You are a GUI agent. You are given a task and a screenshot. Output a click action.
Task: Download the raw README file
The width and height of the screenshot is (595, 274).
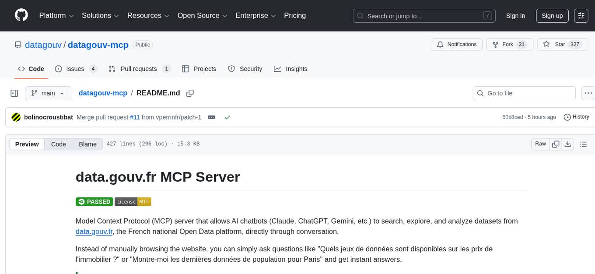pyautogui.click(x=568, y=144)
